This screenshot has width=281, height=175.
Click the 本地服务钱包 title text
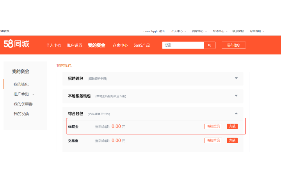(x=79, y=96)
